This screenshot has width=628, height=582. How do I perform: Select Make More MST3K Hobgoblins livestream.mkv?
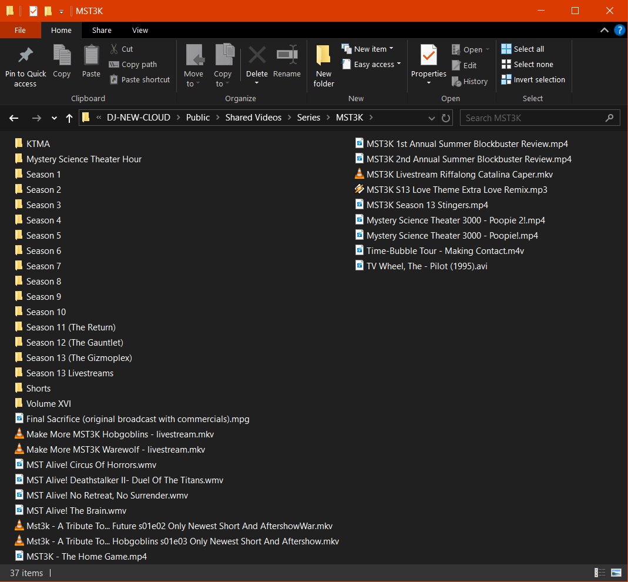tap(114, 434)
